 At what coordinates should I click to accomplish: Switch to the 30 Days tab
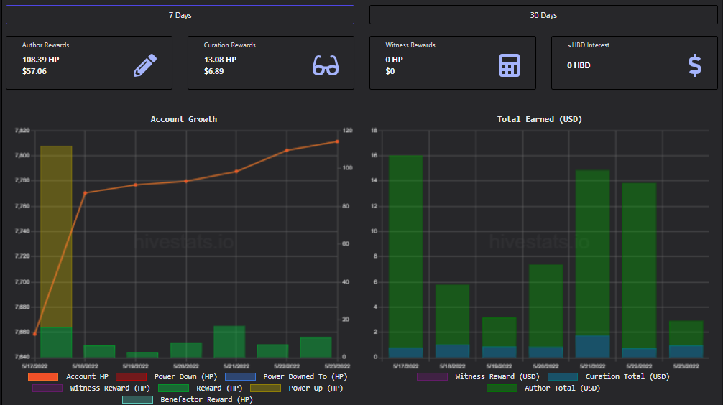click(543, 15)
